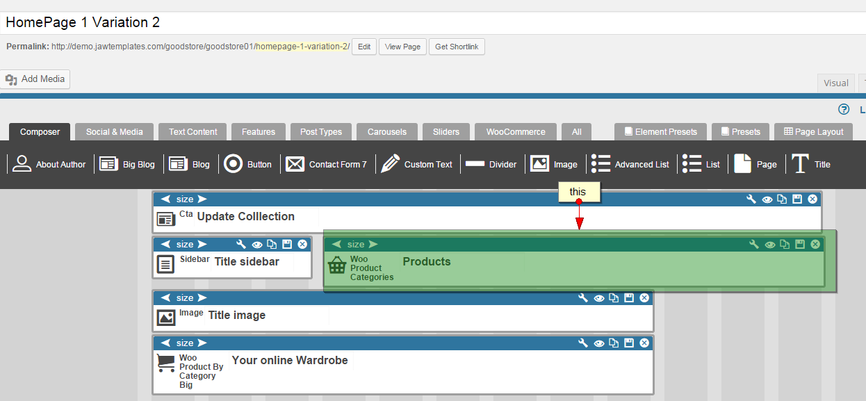Click the Add Media button

[x=35, y=79]
